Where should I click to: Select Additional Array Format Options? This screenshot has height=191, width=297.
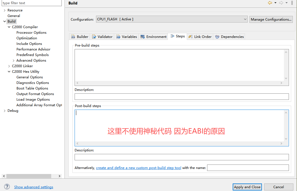click(x=39, y=105)
